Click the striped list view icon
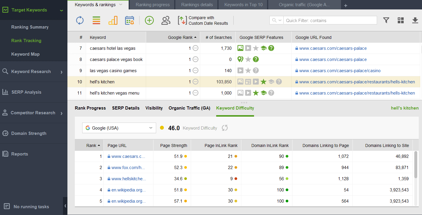 pyautogui.click(x=96, y=20)
